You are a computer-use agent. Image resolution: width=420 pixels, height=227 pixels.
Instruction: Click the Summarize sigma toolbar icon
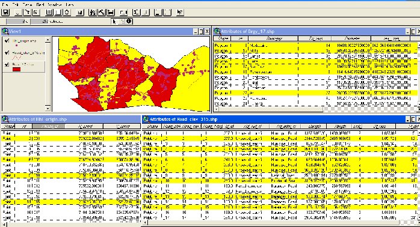pos(137,12)
